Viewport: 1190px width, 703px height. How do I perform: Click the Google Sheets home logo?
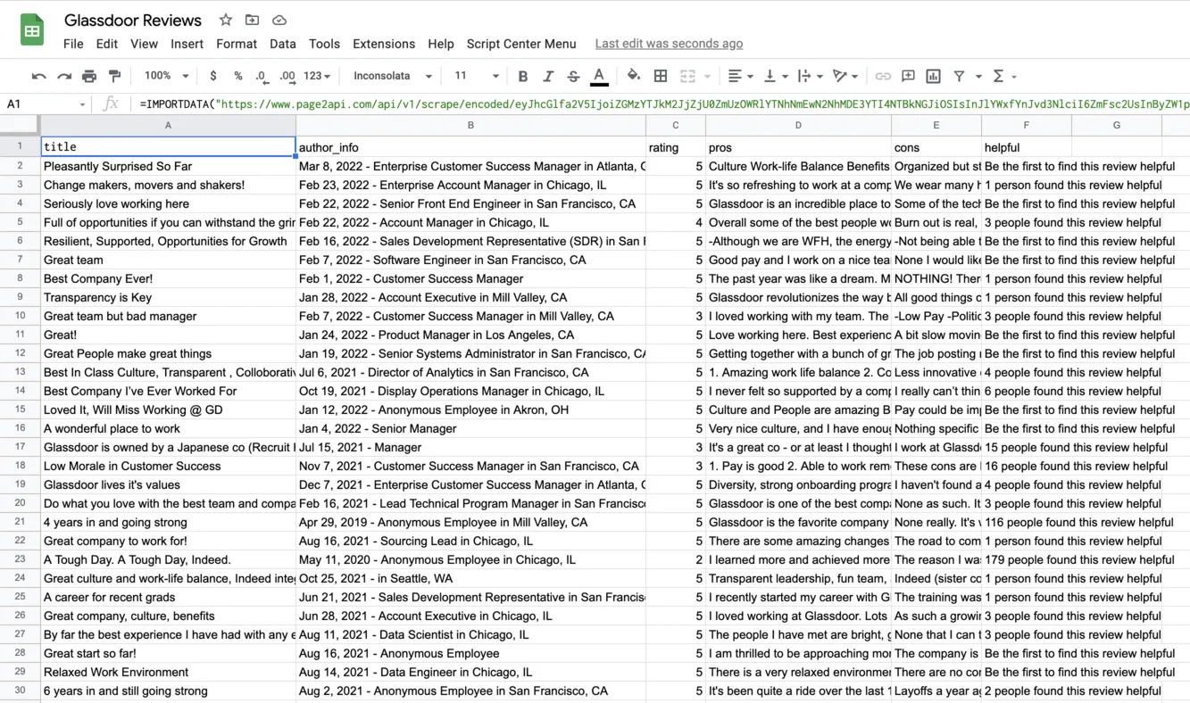32,30
